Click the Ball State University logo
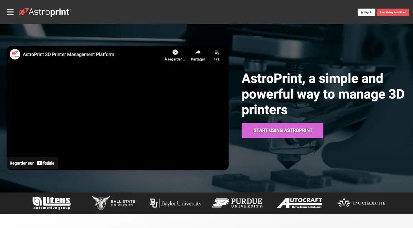The image size is (413, 228). coord(114,203)
